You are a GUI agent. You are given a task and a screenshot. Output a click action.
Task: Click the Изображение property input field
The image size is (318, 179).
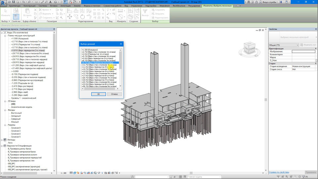tap(303, 52)
